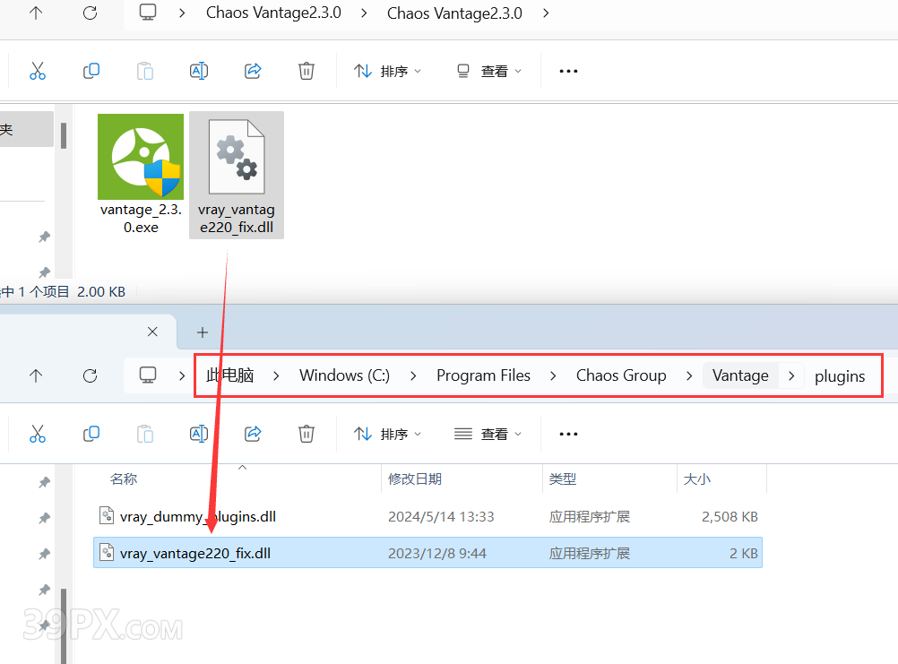Click the Paste icon in lower window toolbar
898x664 pixels.
click(x=145, y=434)
